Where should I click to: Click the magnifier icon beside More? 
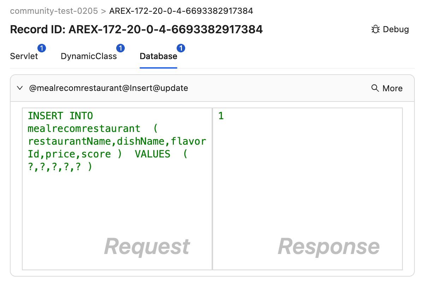(x=375, y=88)
